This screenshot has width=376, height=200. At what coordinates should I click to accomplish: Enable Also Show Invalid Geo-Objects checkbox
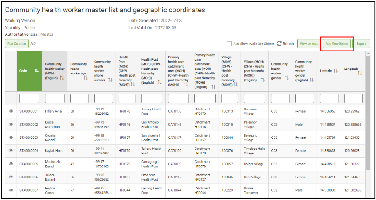[x=229, y=44]
